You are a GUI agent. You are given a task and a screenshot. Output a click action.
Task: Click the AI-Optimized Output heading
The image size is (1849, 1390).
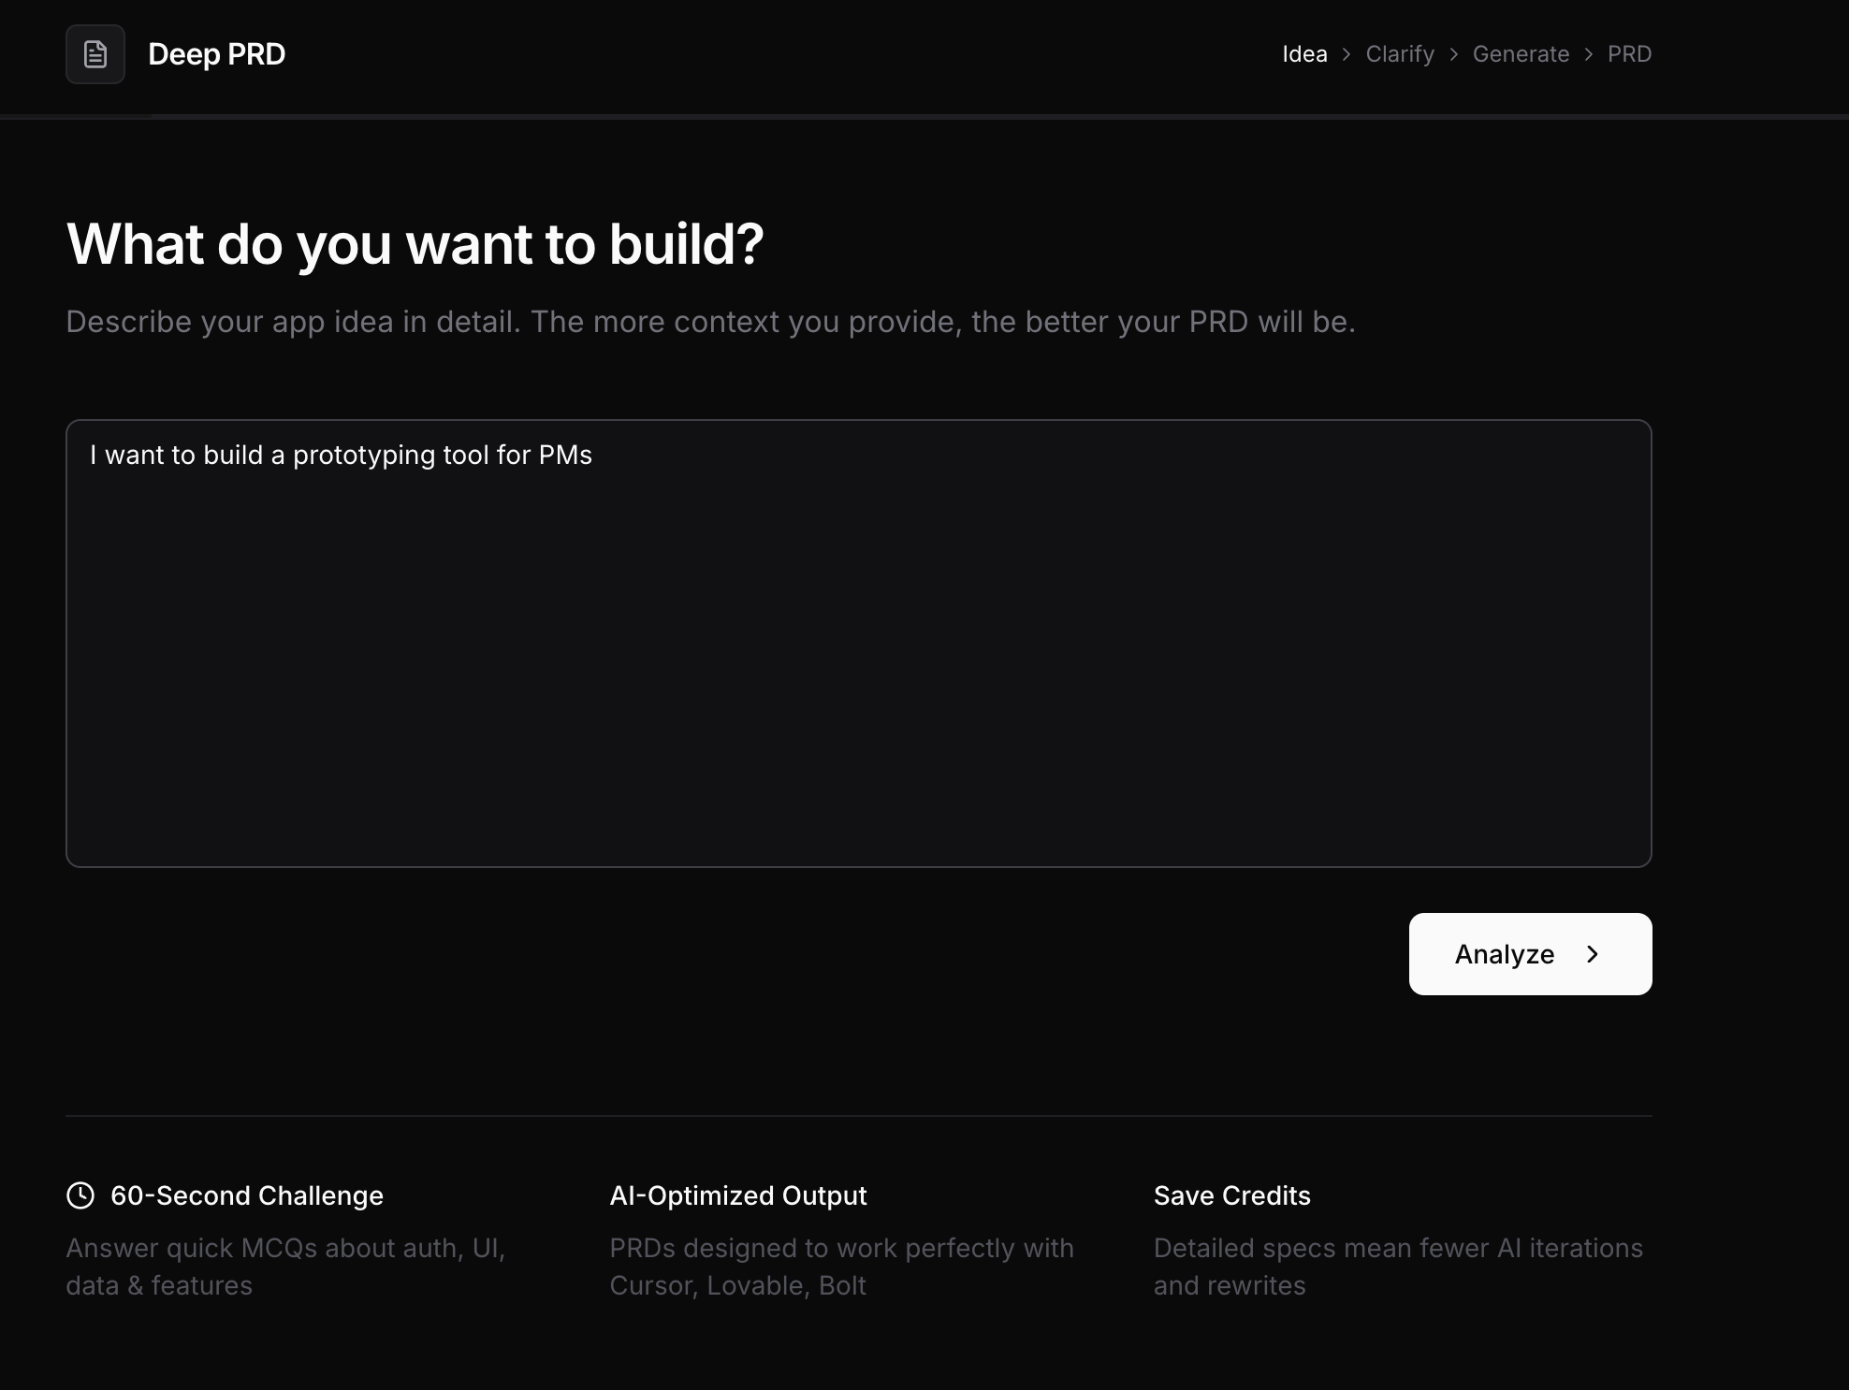coord(737,1195)
